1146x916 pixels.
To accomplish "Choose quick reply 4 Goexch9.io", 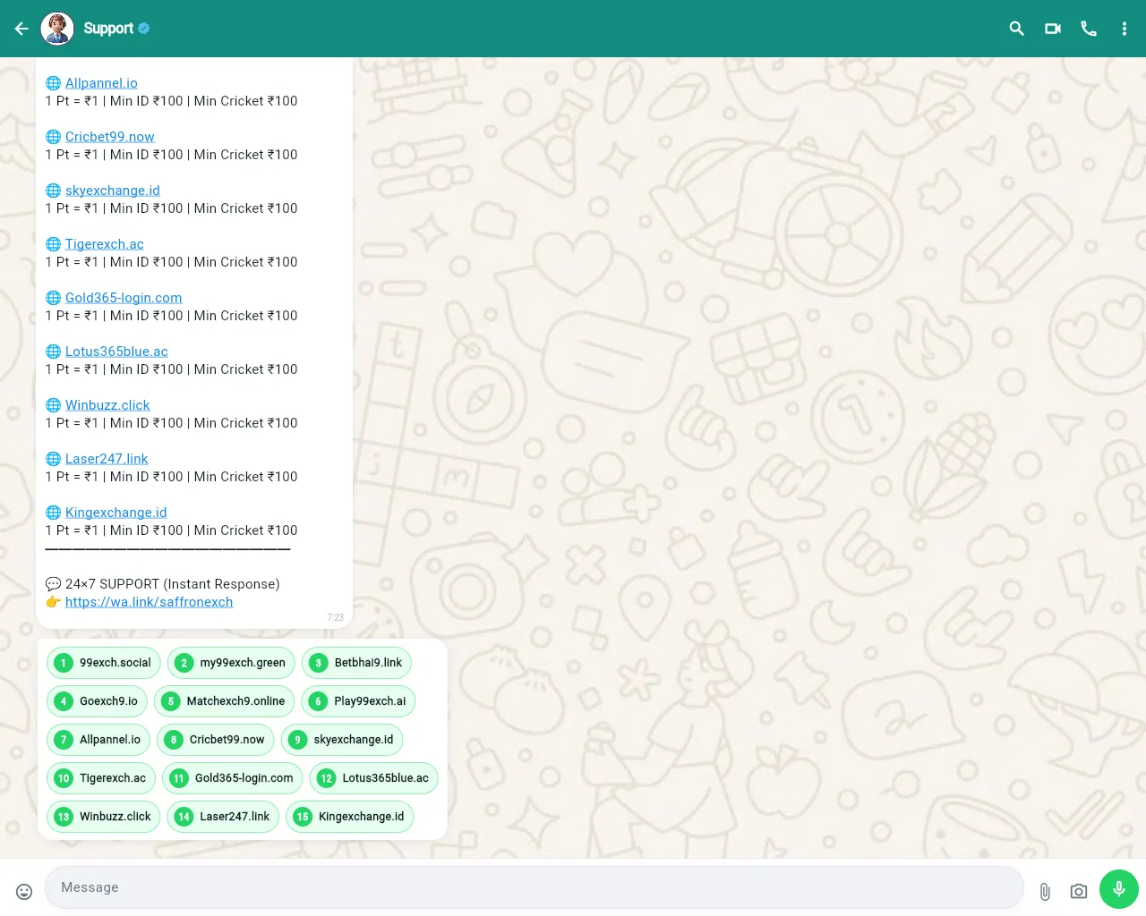I will click(97, 701).
